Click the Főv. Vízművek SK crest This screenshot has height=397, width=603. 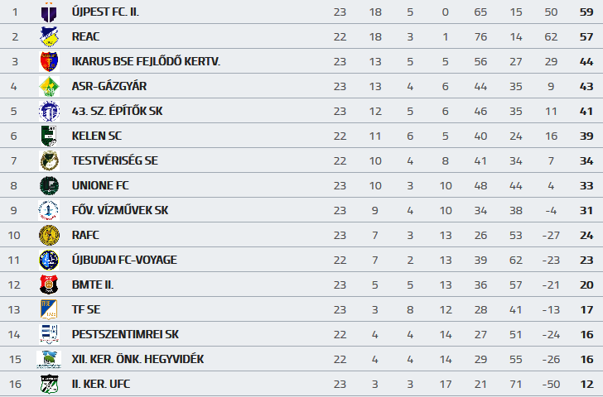(50, 210)
